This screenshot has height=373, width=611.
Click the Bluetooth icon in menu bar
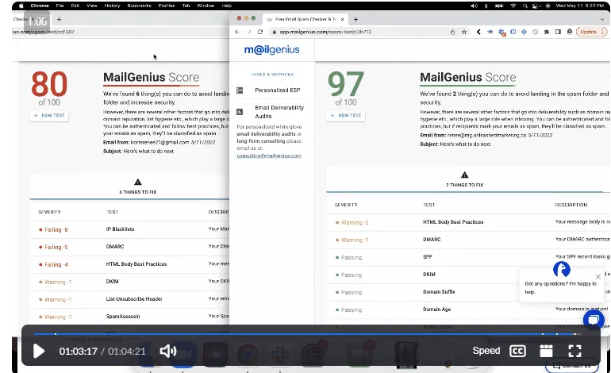486,6
